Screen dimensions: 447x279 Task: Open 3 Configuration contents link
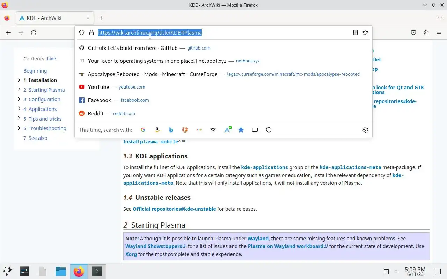(42, 99)
